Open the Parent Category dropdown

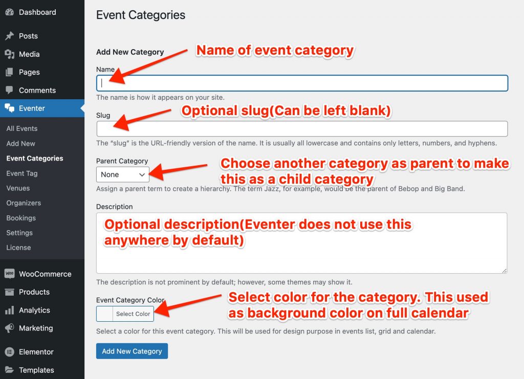tap(123, 174)
